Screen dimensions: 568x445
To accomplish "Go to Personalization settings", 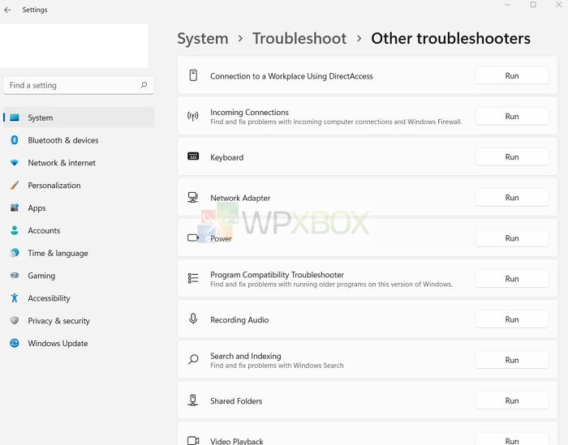I will pyautogui.click(x=79, y=186).
